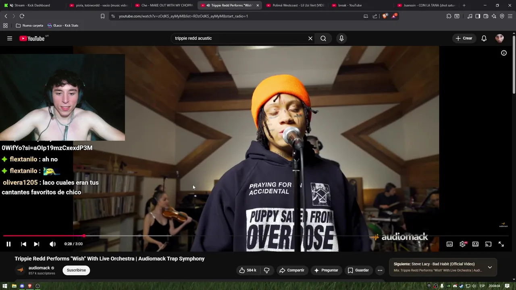Toggle subtitles on the player
Viewport: 516px width, 290px height.
click(x=449, y=244)
